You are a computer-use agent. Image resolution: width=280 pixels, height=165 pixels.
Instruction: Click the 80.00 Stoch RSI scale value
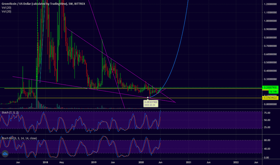pyautogui.click(x=267, y=140)
